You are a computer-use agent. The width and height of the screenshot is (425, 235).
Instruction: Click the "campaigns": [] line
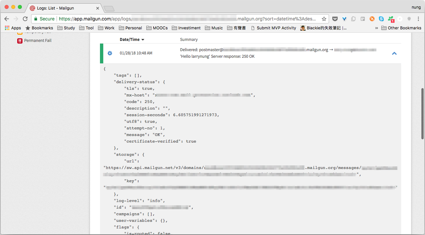(134, 214)
